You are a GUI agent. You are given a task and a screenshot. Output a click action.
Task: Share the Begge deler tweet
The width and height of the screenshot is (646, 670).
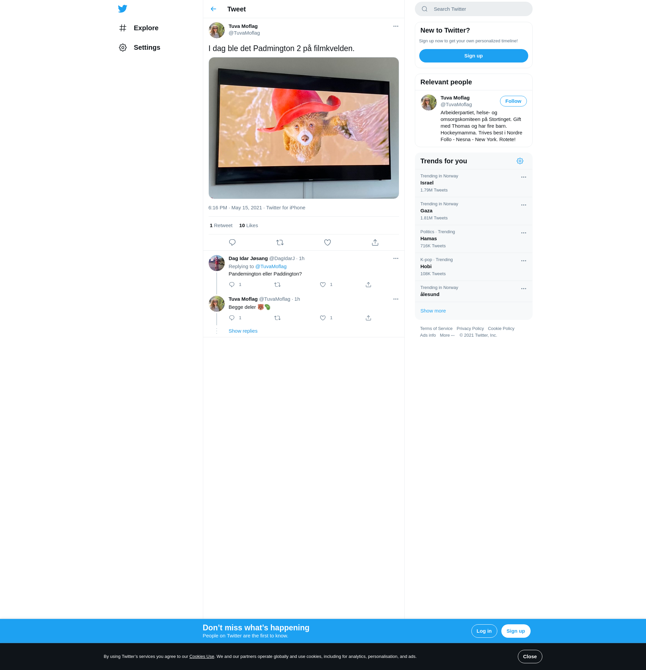368,318
